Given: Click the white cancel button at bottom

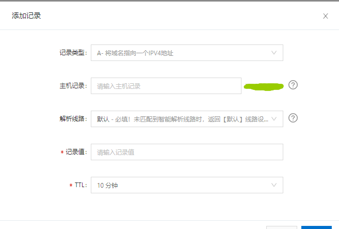Looking at the screenshot, I should [282, 227].
